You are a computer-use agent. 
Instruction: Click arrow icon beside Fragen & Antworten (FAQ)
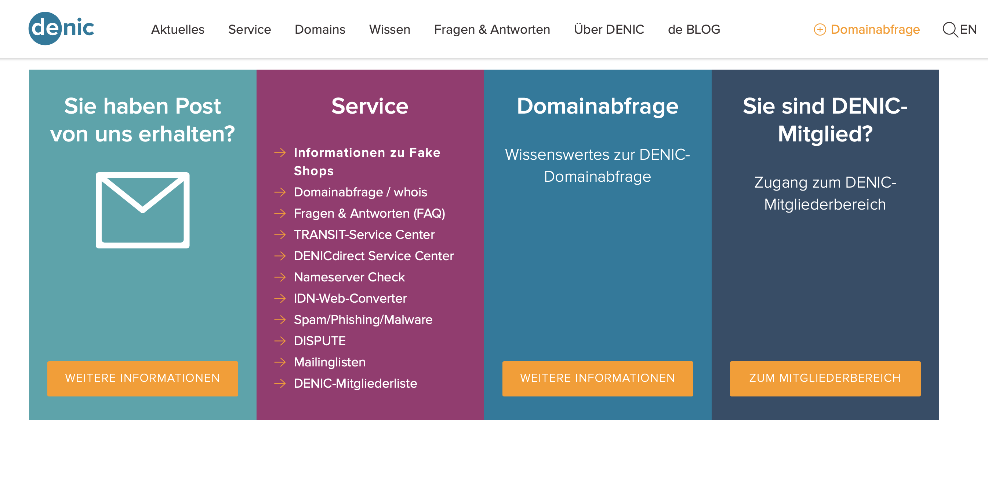pos(280,213)
